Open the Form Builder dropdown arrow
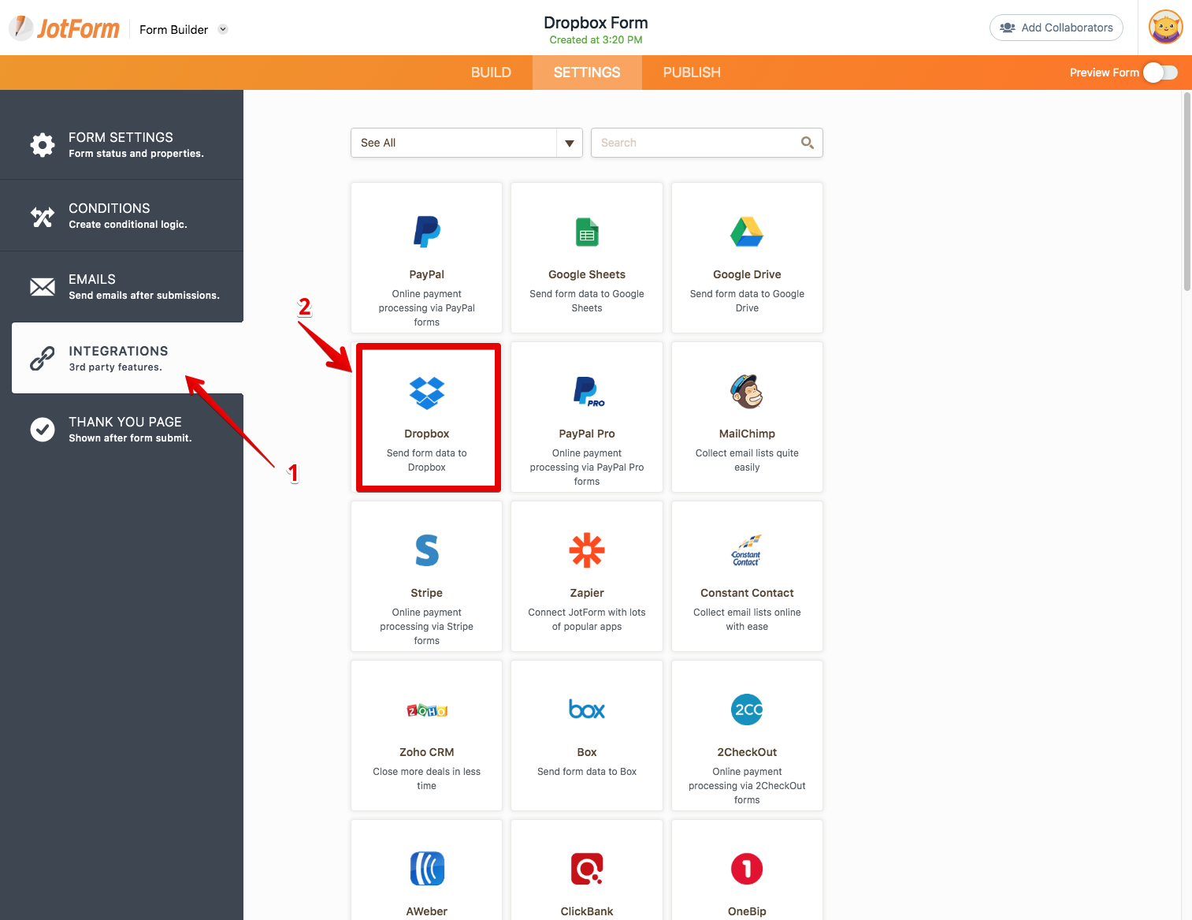Image resolution: width=1192 pixels, height=920 pixels. [223, 29]
